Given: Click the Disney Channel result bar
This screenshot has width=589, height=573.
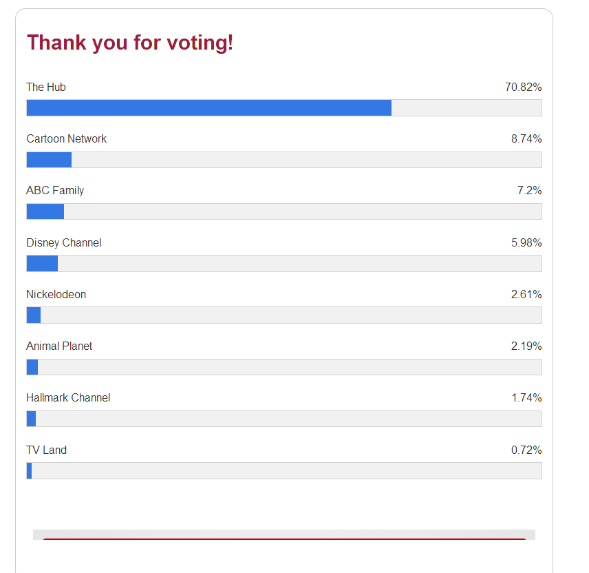Looking at the screenshot, I should (x=284, y=263).
